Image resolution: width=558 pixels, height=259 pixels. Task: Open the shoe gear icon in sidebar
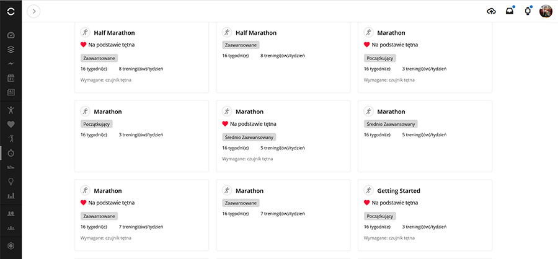[x=11, y=167]
